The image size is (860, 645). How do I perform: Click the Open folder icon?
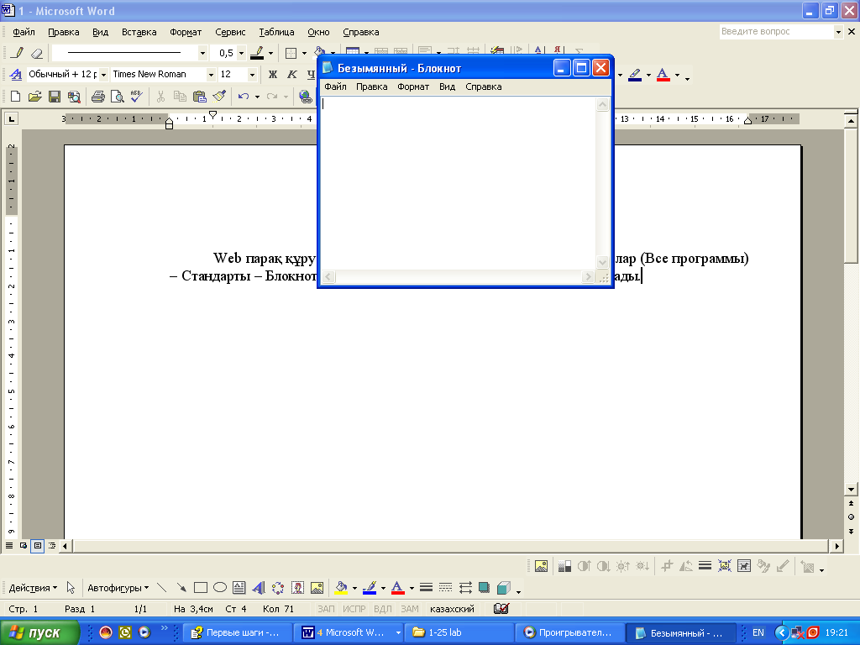34,97
